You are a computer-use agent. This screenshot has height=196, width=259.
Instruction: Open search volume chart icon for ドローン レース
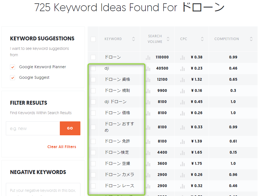(148, 186)
